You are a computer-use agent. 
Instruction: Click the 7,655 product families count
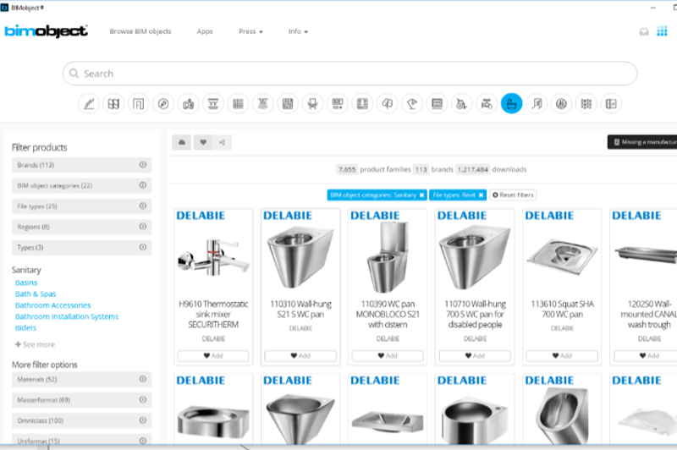(347, 169)
